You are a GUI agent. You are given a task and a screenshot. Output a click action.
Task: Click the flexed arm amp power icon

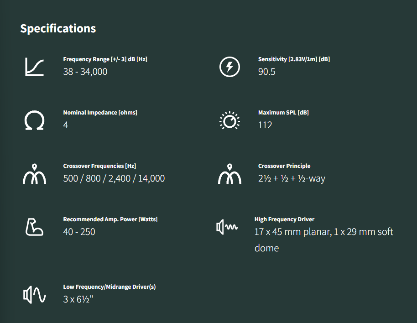(x=34, y=227)
